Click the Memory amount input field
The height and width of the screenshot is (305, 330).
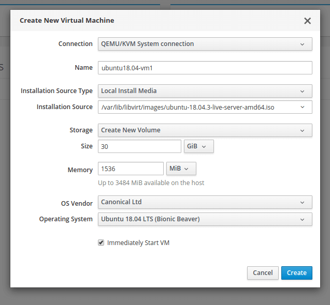[131, 169]
